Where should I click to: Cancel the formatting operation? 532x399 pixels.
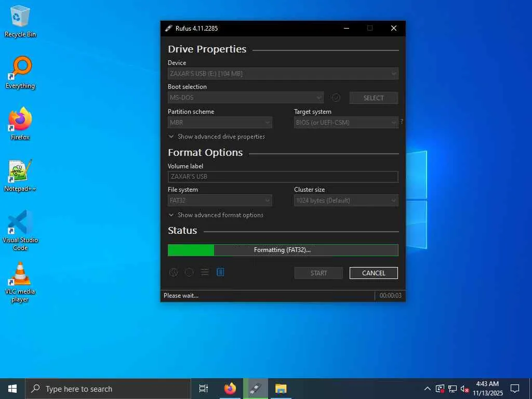pyautogui.click(x=374, y=273)
